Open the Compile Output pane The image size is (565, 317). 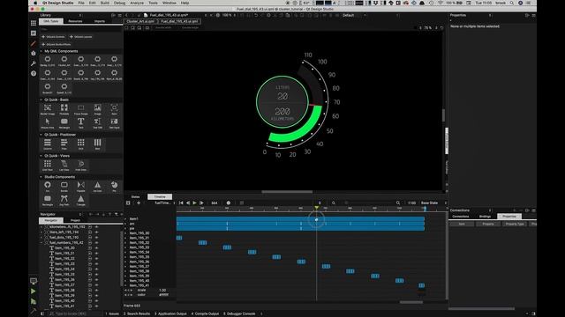(205, 313)
